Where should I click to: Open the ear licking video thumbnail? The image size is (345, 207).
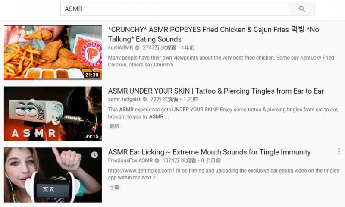click(53, 175)
